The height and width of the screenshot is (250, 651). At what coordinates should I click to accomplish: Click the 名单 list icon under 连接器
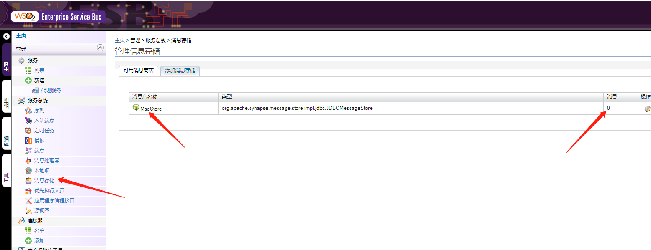click(28, 231)
